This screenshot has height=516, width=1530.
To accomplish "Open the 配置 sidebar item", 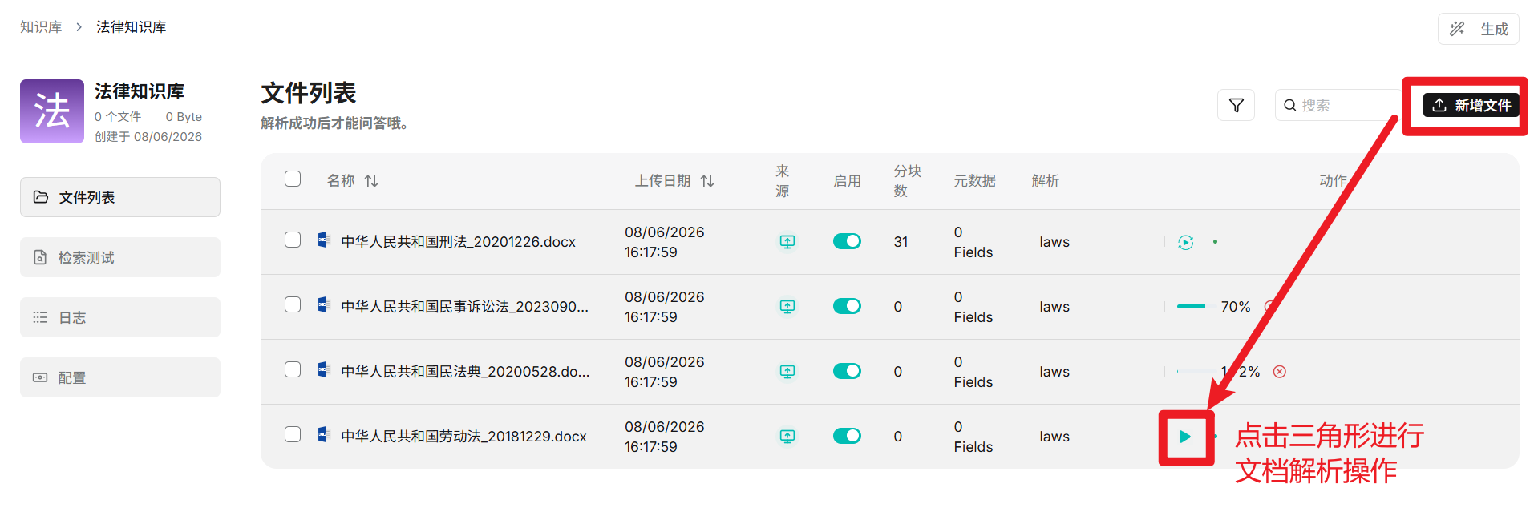I will 120,377.
